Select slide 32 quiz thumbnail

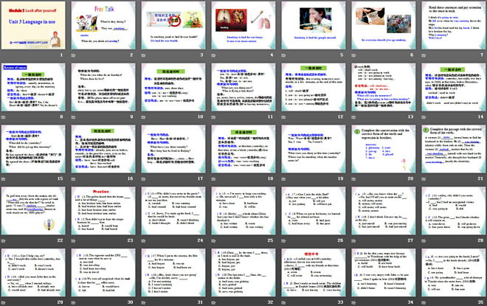243,272
